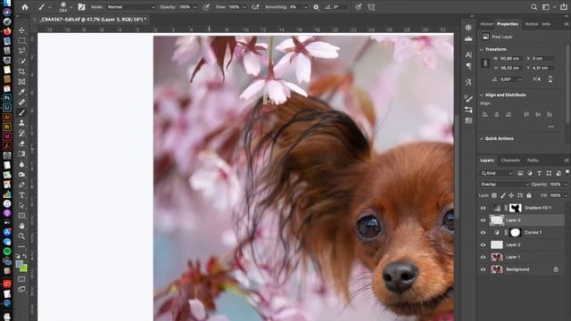Viewport: 571px width, 321px height.
Task: Click Flip Vertical icon in Transform section
Action: click(550, 79)
